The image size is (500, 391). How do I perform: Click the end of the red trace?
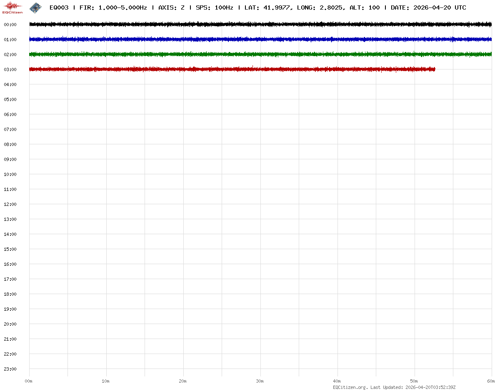(434, 69)
